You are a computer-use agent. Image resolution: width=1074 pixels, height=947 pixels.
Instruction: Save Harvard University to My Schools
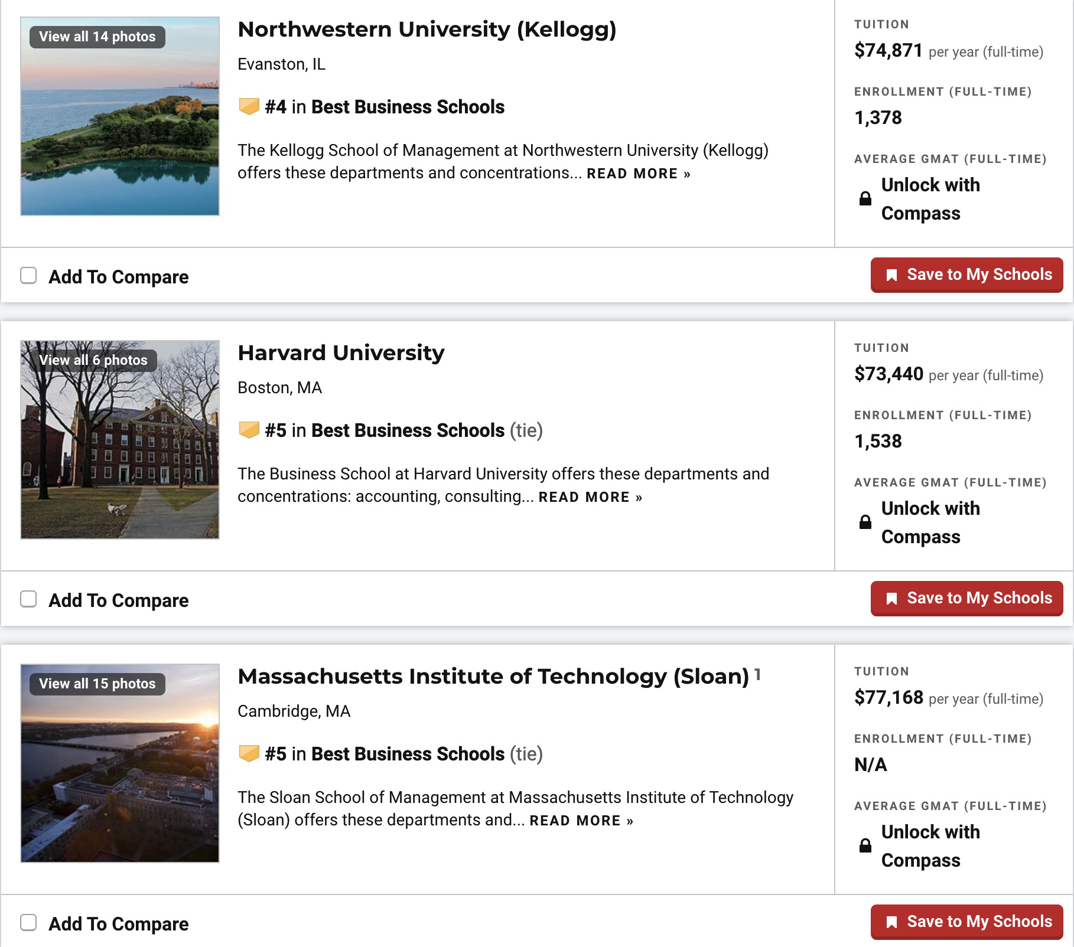click(x=966, y=599)
